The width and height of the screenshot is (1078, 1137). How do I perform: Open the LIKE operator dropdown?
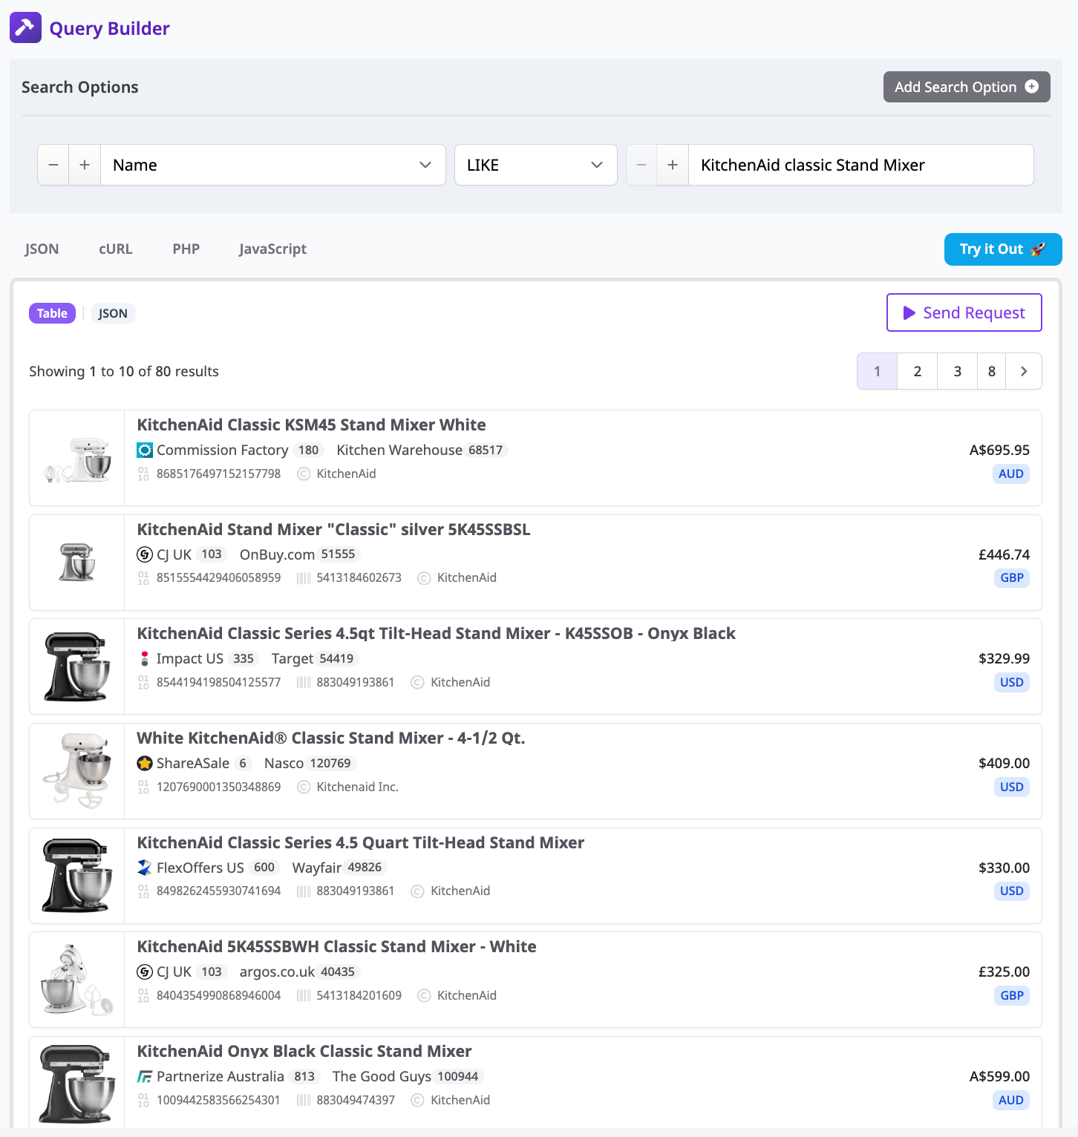tap(536, 165)
